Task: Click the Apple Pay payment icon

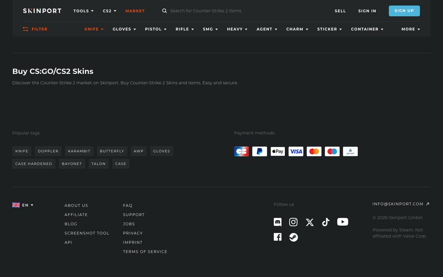Action: [278, 152]
